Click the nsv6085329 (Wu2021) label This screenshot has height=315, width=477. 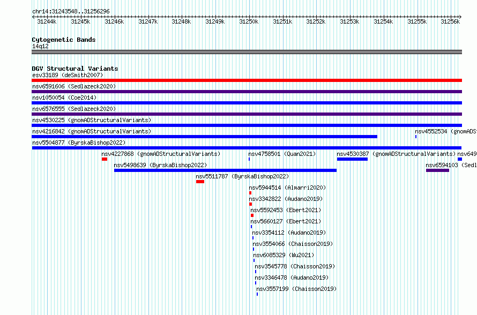(x=284, y=255)
